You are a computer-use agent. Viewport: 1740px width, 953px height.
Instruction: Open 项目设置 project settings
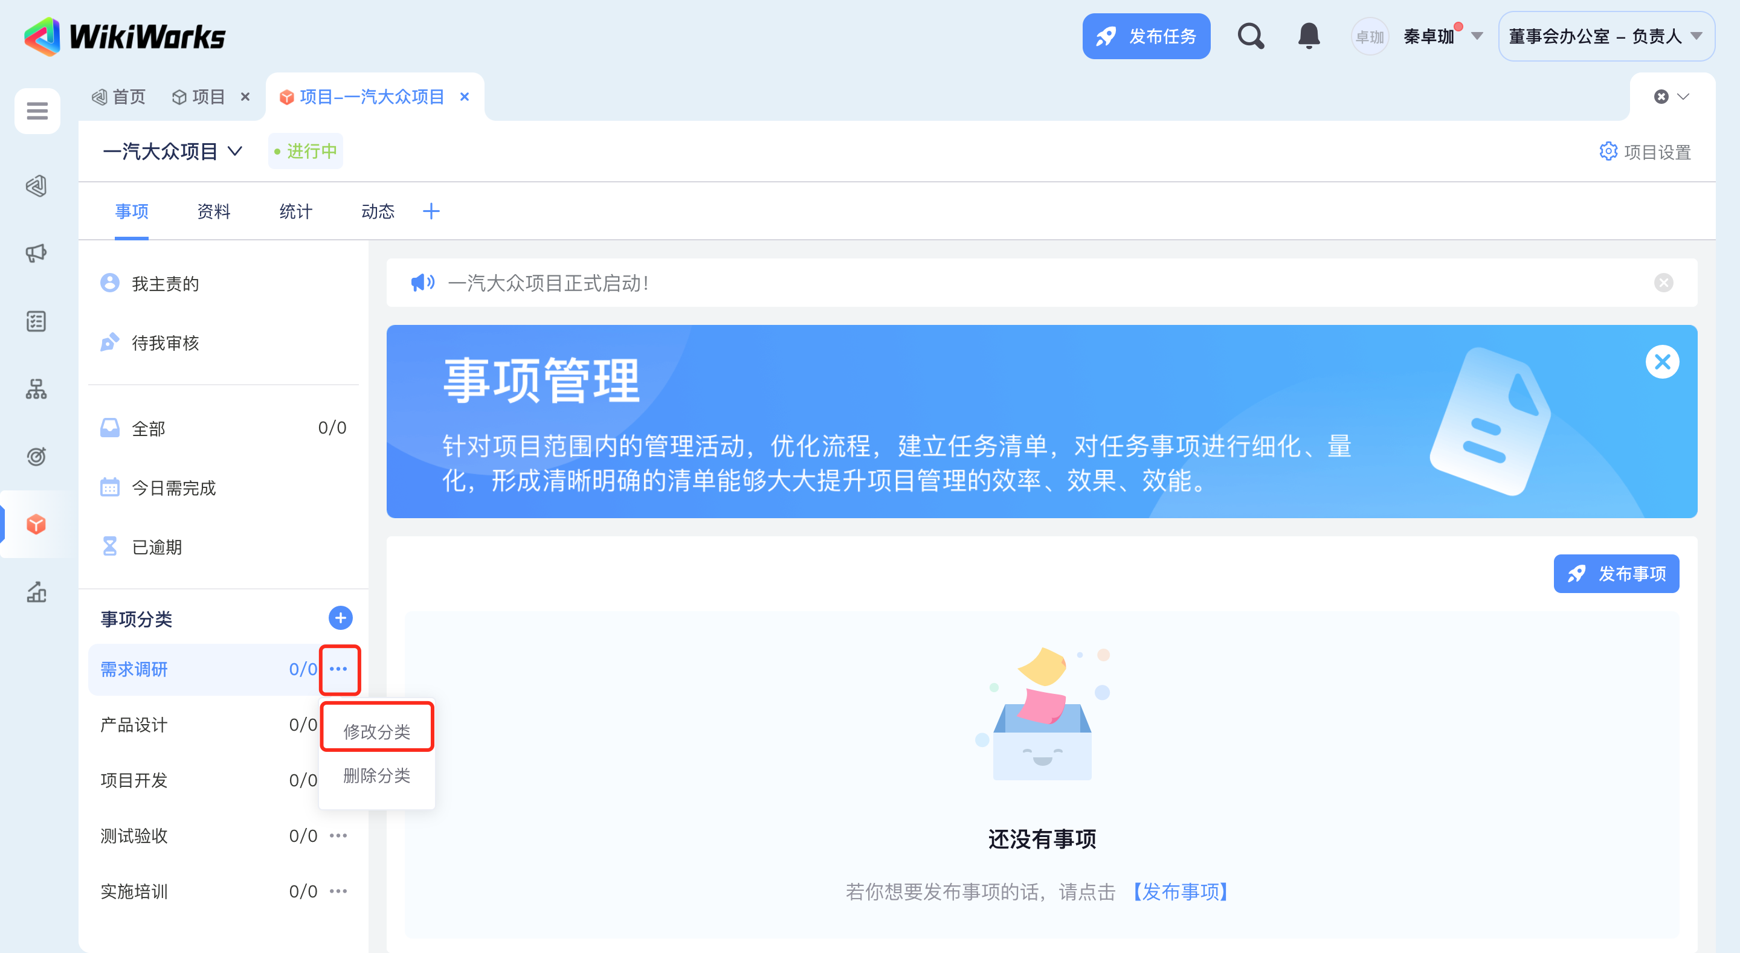click(1645, 152)
